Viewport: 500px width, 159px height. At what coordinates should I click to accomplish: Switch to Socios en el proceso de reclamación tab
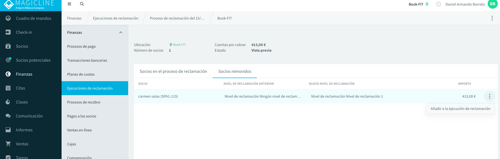[x=173, y=71]
